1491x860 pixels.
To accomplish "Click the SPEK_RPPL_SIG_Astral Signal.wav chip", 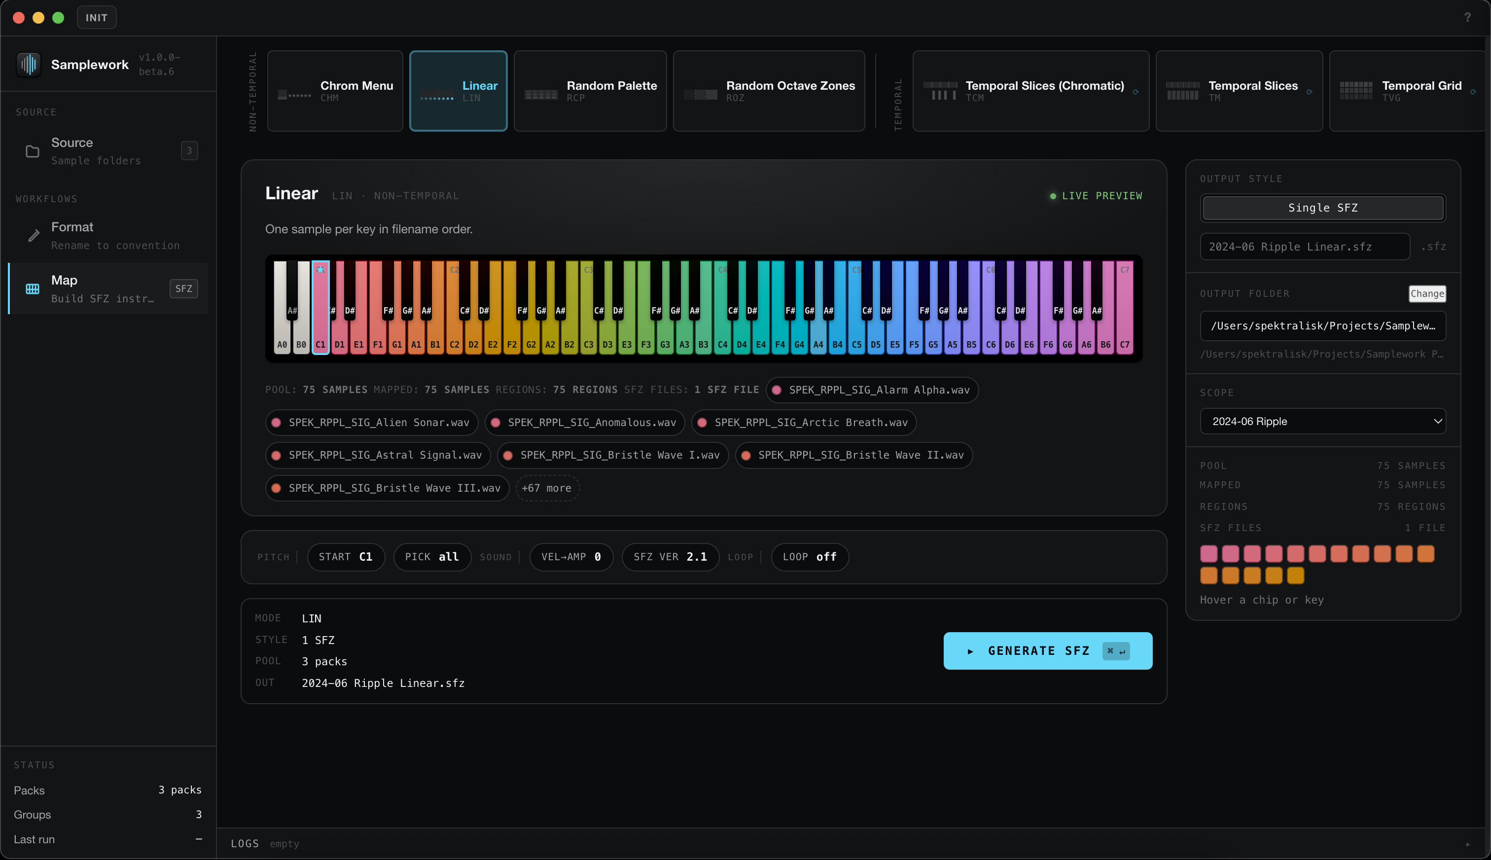I will (x=378, y=456).
